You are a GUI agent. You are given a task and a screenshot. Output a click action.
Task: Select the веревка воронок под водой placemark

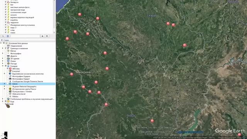coord(22,17)
